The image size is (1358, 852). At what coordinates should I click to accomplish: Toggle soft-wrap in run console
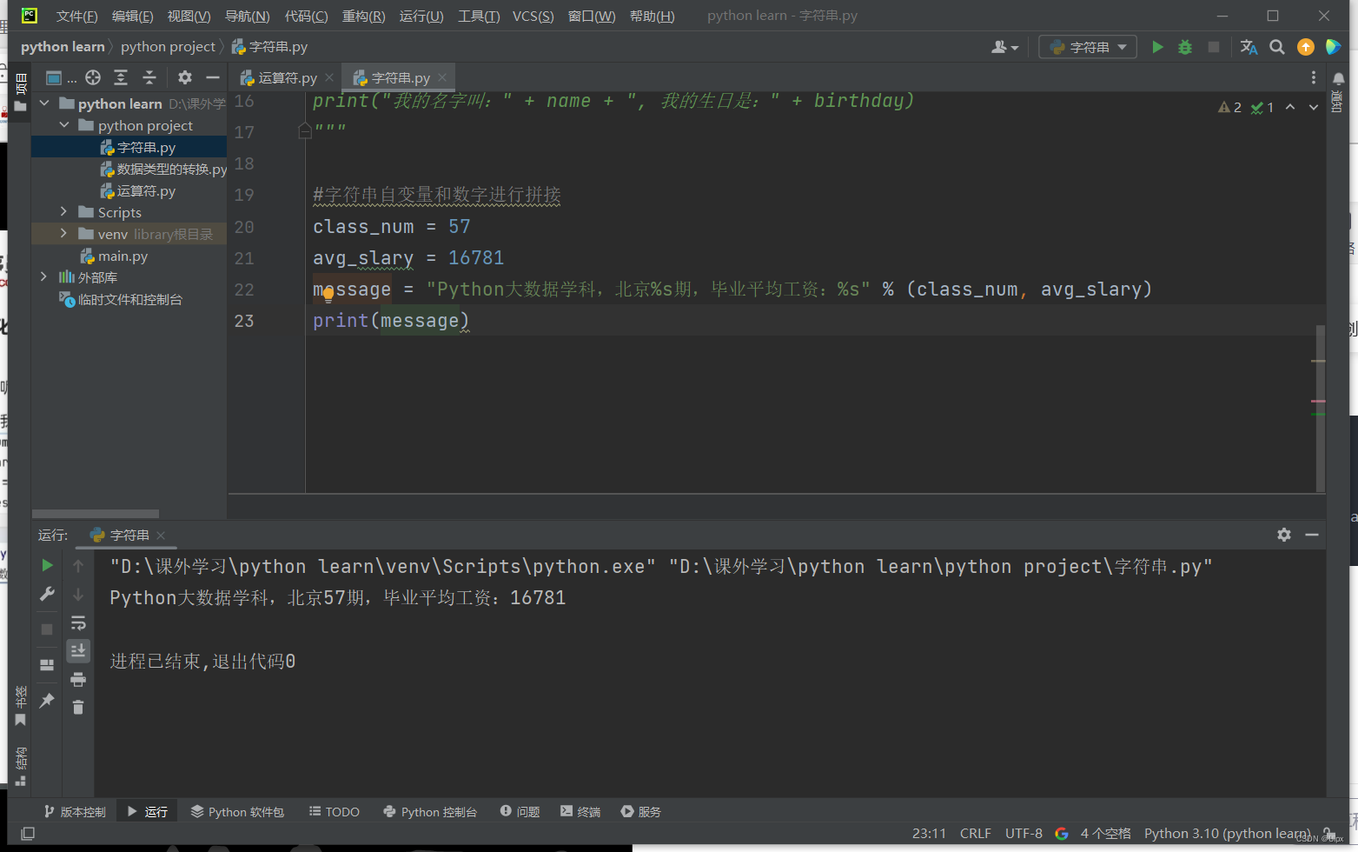(78, 622)
